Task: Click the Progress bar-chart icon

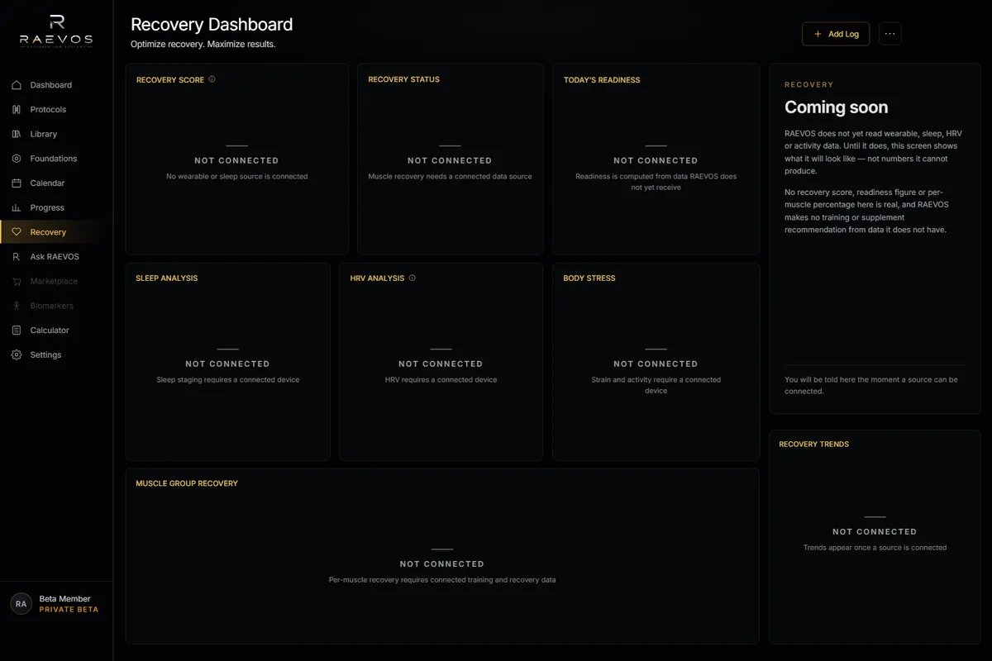Action: 17,207
